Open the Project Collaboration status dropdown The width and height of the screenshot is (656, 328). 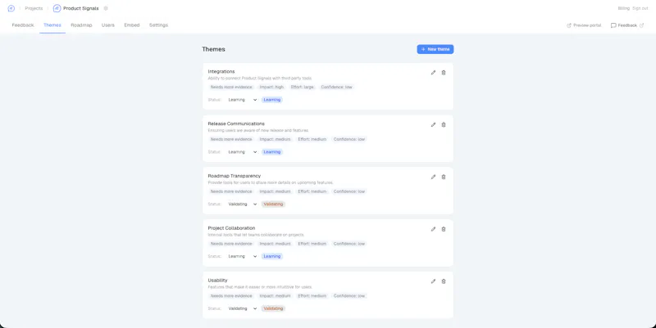coord(242,256)
